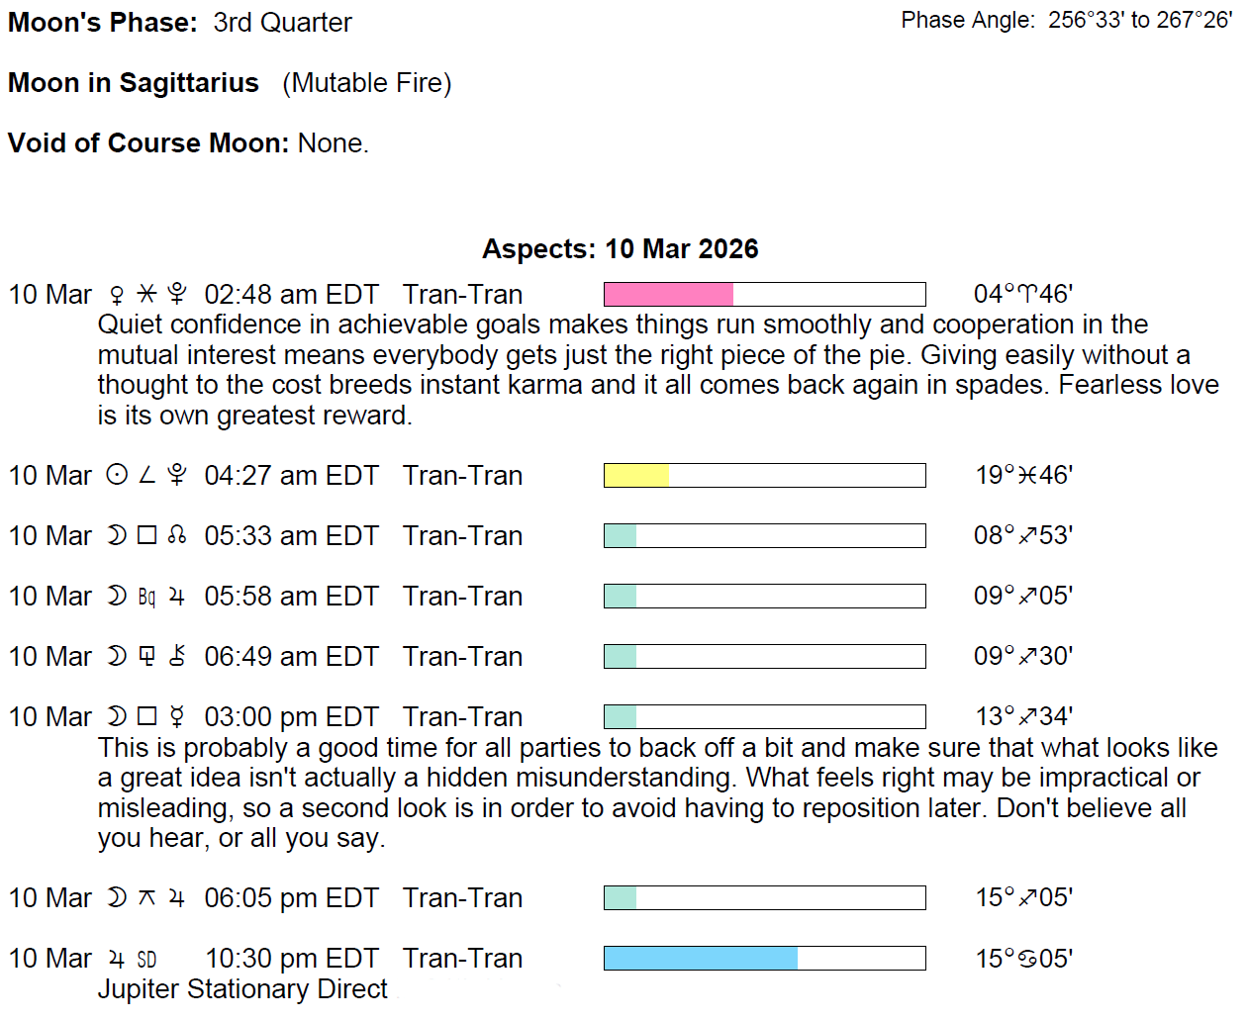The height and width of the screenshot is (1021, 1248).
Task: Click the sextile symbol between Venus and Pluto
Action: click(x=146, y=295)
